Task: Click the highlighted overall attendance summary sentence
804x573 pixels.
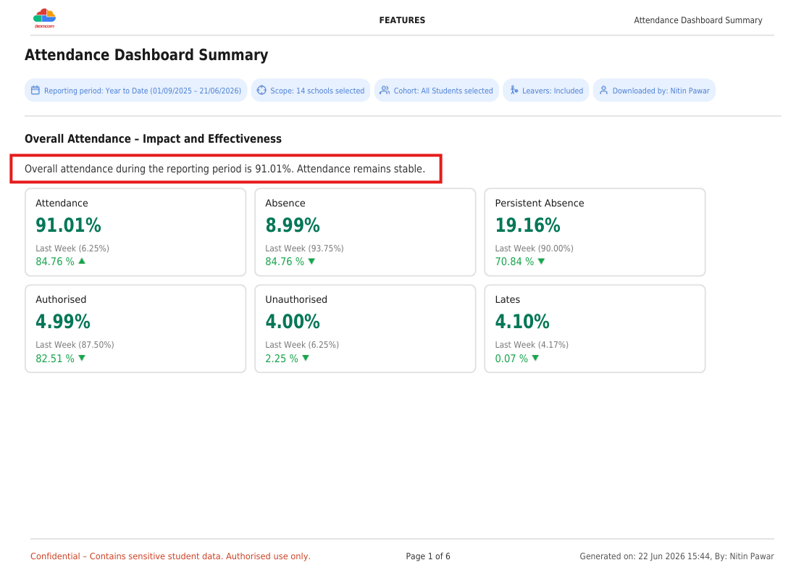Action: point(225,169)
